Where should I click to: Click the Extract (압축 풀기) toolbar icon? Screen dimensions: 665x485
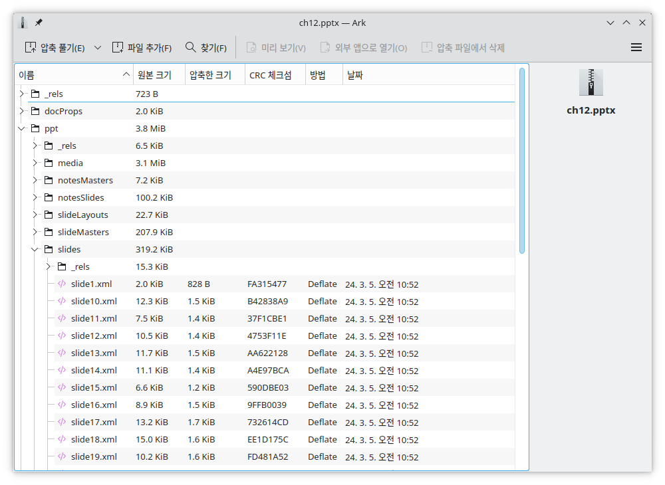point(31,47)
